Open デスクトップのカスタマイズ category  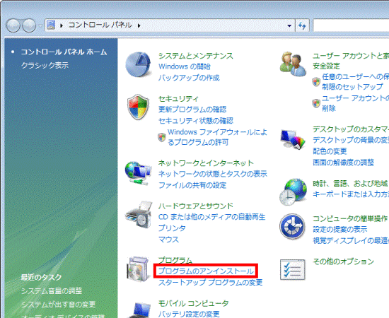[x=351, y=129]
